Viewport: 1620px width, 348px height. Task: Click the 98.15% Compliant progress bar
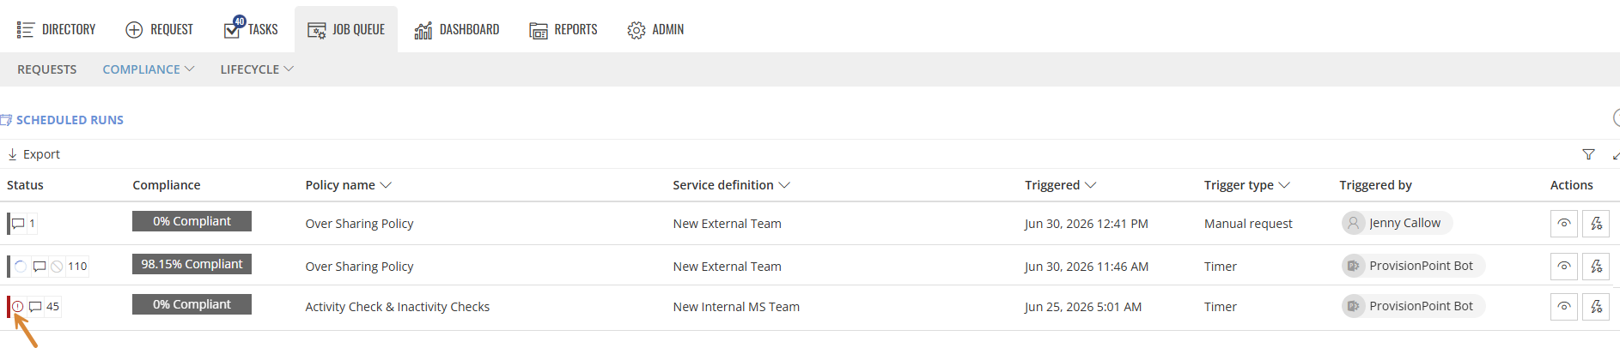[x=192, y=264]
